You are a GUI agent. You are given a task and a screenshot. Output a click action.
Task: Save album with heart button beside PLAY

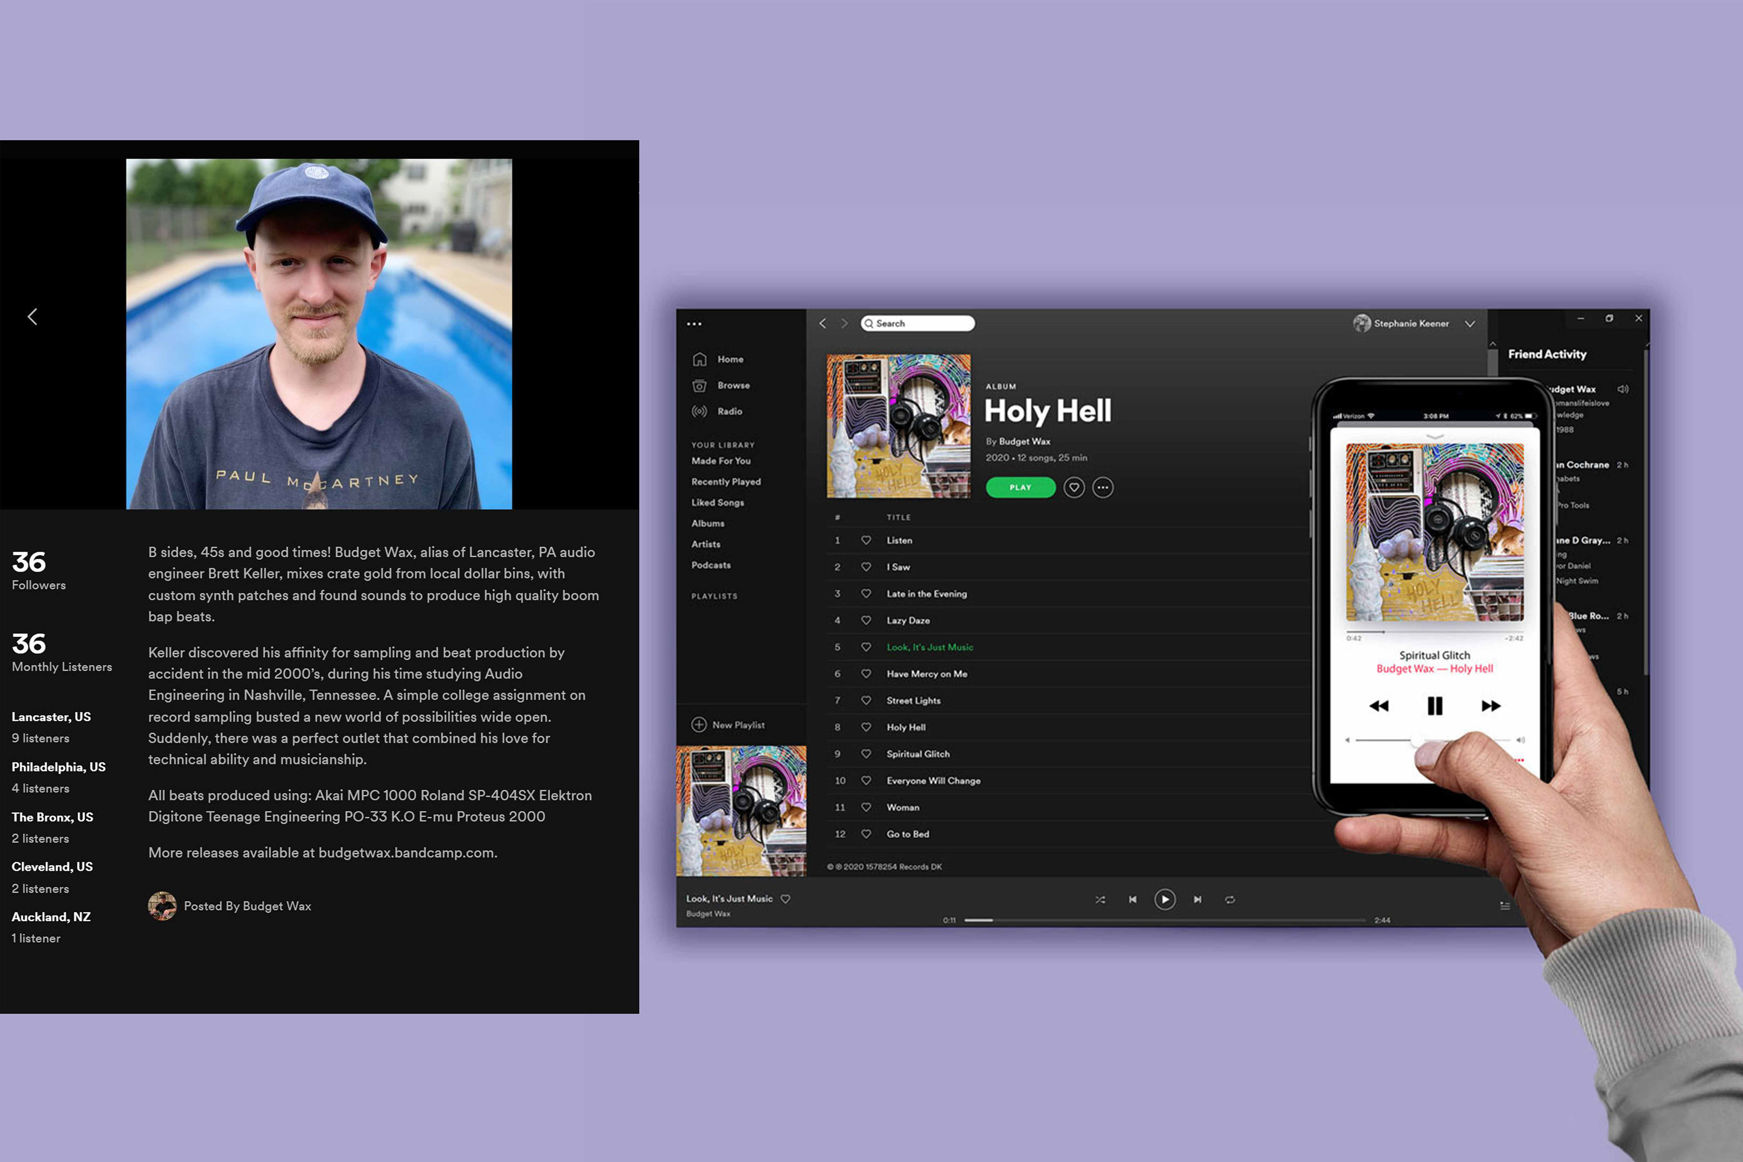[1074, 487]
